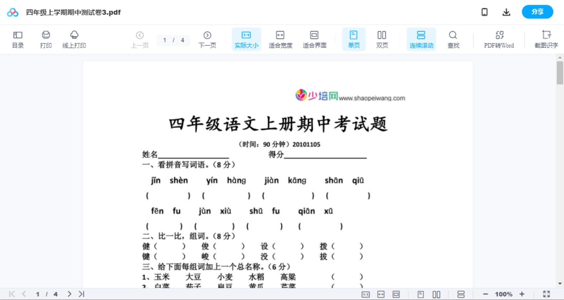Select 适合宽度 fit-to-width mode
This screenshot has height=300, width=564.
pos(280,39)
